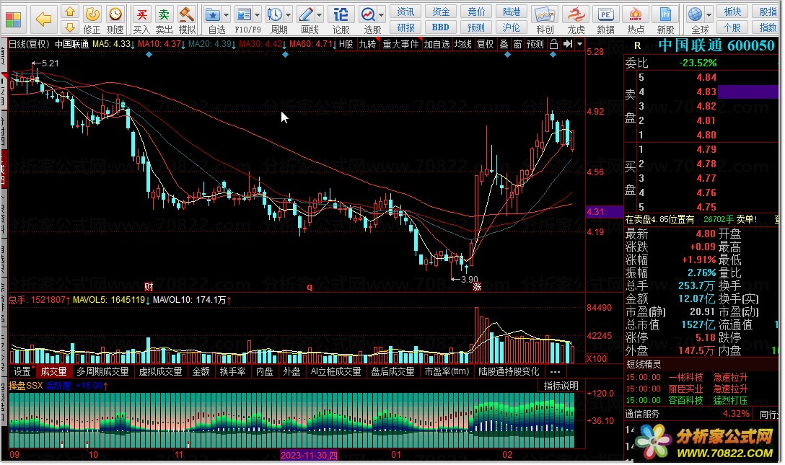Click the 涨 marker below the candles
The image size is (785, 465).
click(x=477, y=286)
